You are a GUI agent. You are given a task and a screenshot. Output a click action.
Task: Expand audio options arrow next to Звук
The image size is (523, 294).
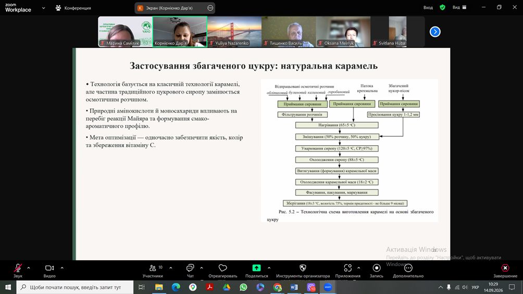tap(28, 267)
